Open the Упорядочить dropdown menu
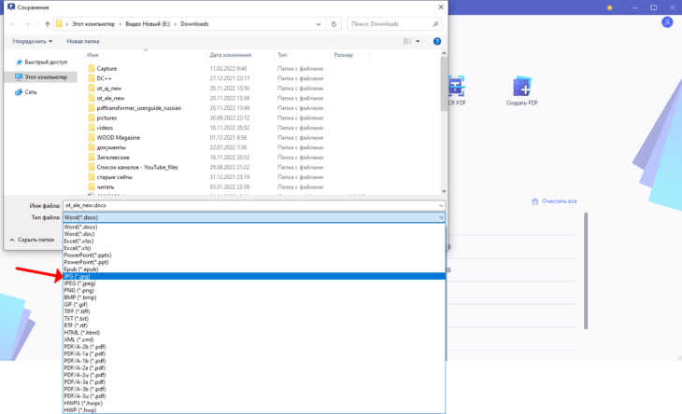The width and height of the screenshot is (682, 414). [x=32, y=41]
